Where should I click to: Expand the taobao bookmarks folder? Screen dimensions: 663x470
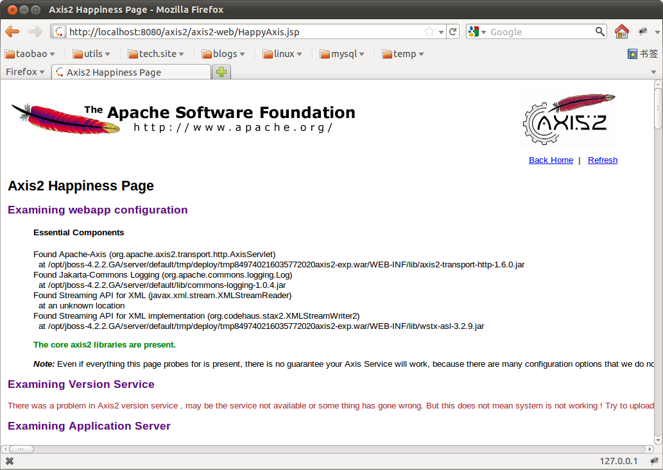coord(30,54)
